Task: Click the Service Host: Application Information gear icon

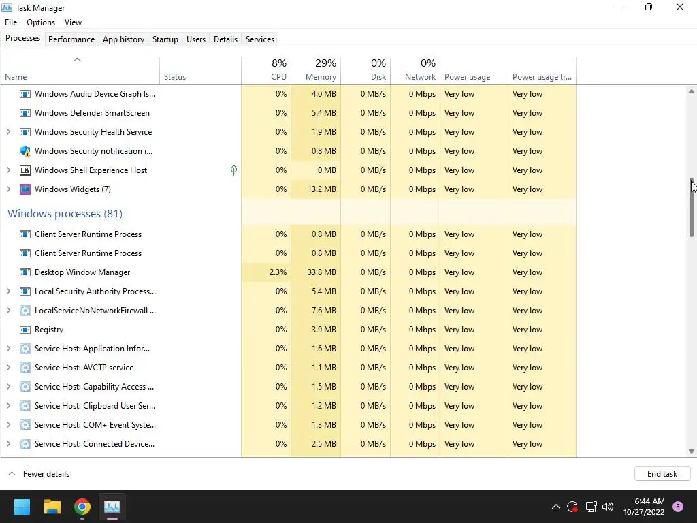Action: click(25, 349)
